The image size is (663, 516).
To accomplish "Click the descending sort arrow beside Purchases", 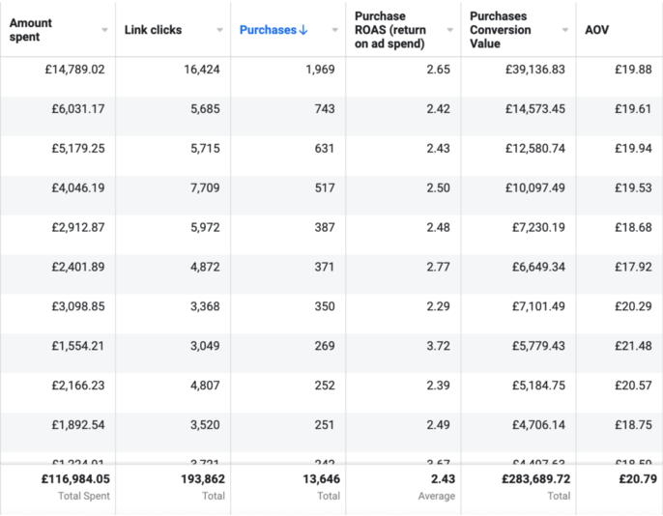I will click(x=303, y=30).
